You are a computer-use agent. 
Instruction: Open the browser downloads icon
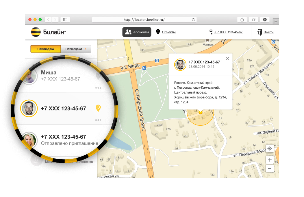tap(265, 20)
